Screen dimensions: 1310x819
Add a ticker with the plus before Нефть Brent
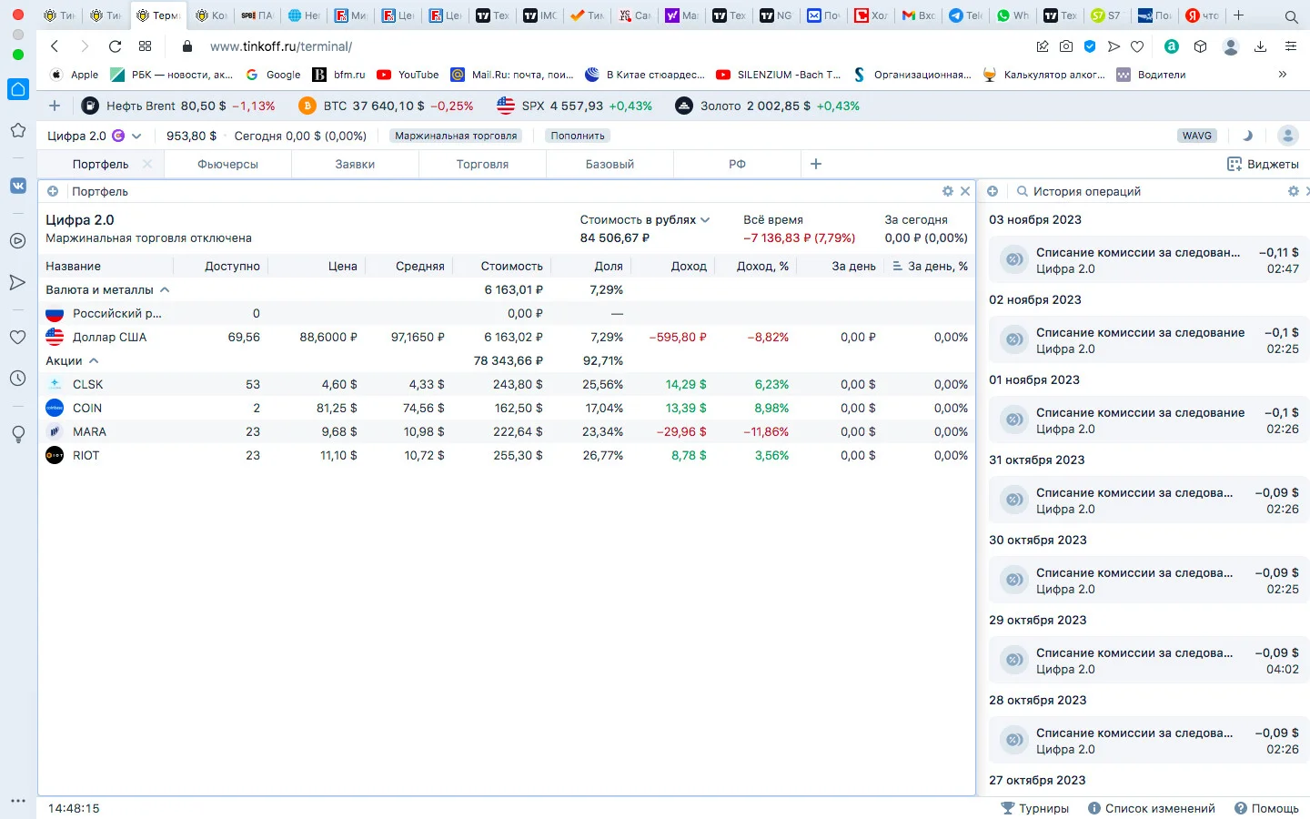click(x=55, y=106)
